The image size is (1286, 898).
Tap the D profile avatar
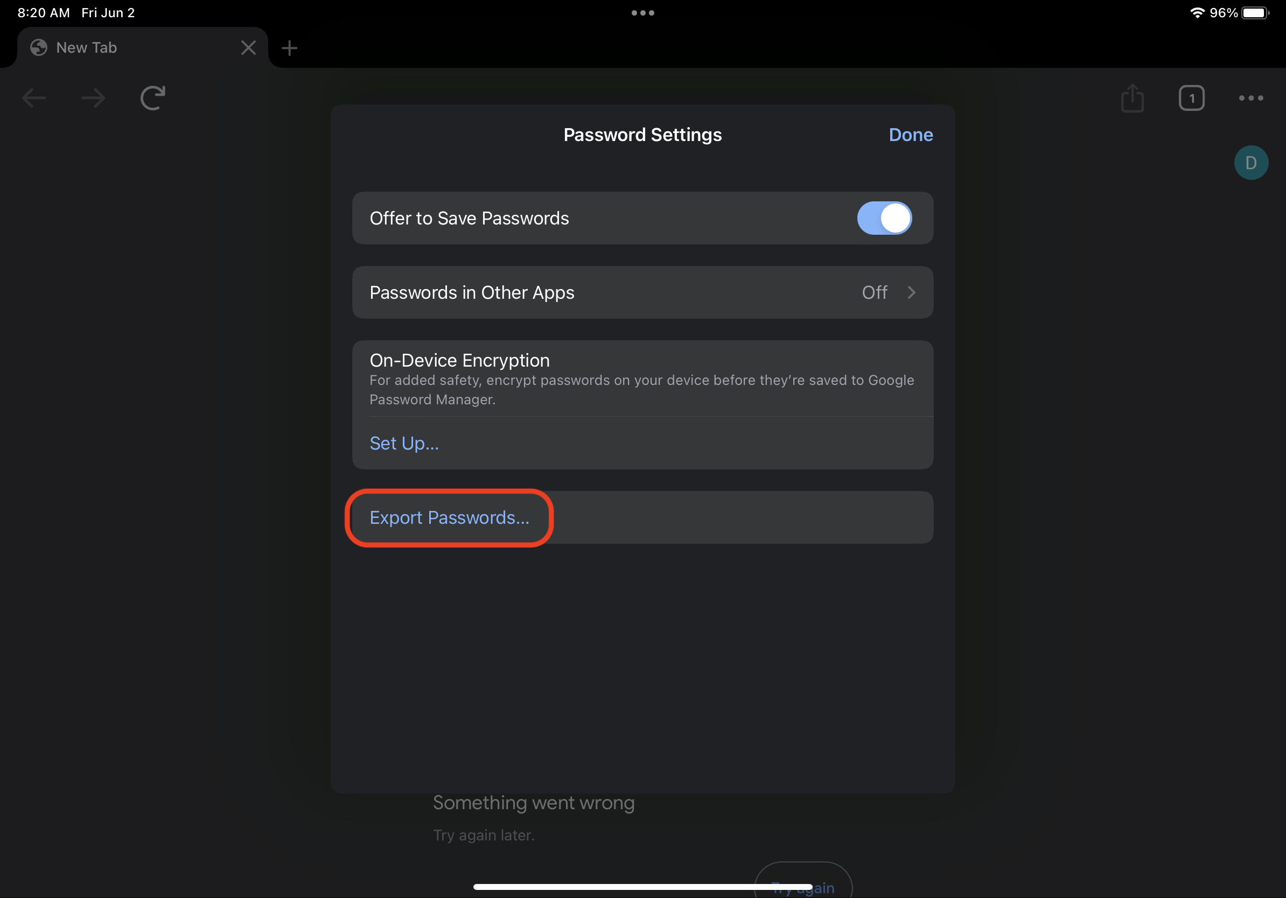coord(1250,163)
